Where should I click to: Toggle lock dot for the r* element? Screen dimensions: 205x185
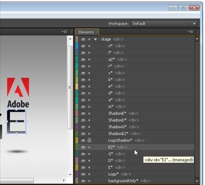click(89, 66)
